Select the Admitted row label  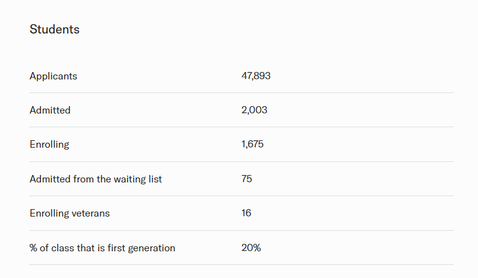(50, 110)
